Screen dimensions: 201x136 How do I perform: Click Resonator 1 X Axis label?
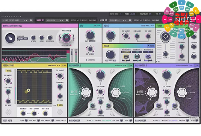(60, 105)
